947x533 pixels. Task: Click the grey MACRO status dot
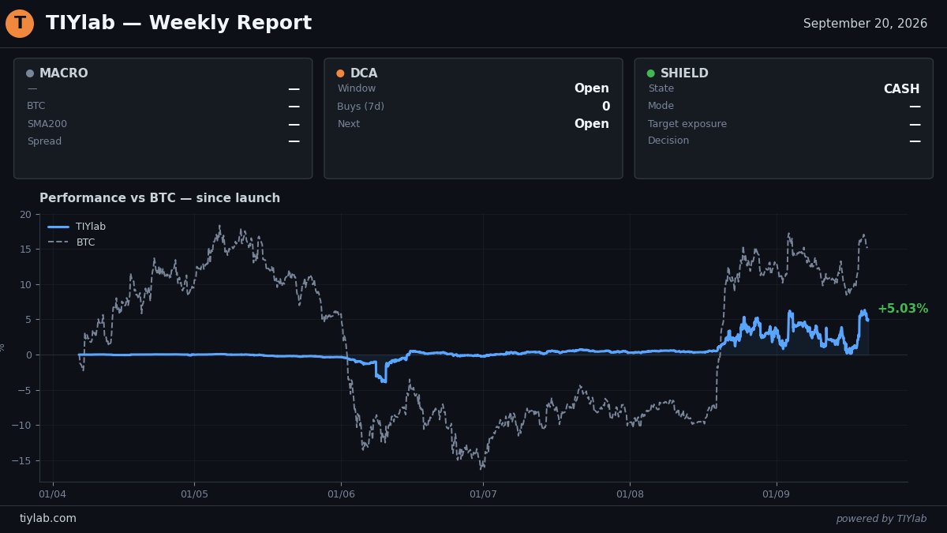click(30, 73)
